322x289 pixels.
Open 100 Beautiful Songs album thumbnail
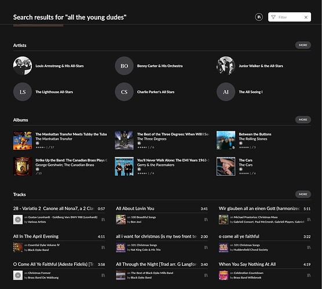[120, 220]
